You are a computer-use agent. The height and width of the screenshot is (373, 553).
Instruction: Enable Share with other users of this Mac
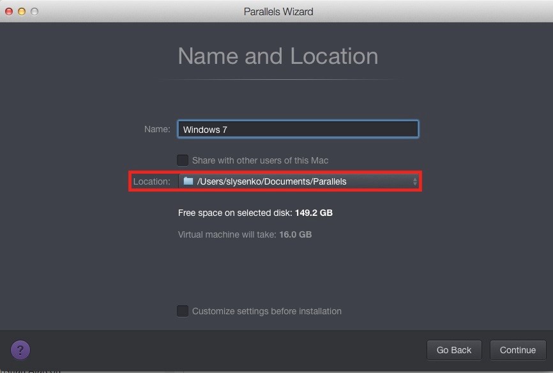[x=183, y=160]
